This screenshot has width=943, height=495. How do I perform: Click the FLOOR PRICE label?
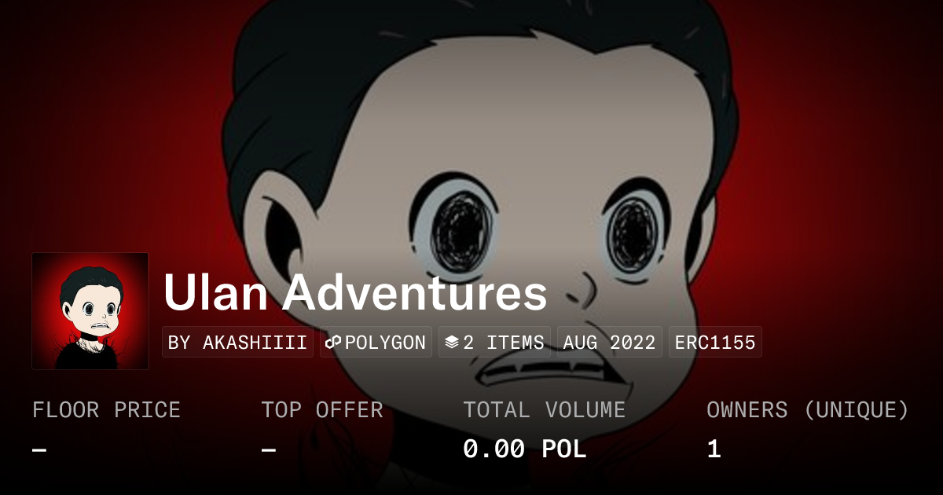point(106,410)
